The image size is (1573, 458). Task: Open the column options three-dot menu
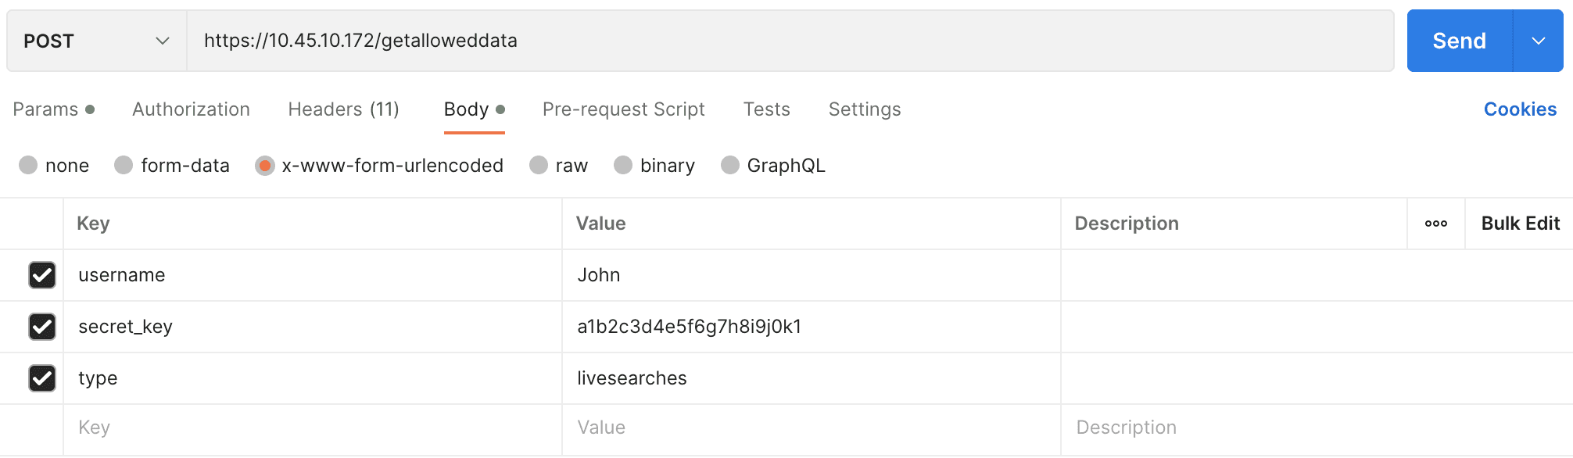(1435, 224)
